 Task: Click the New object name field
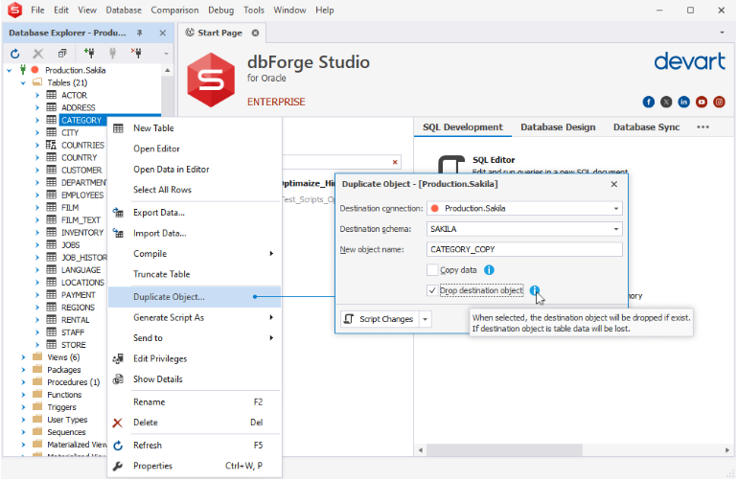(524, 249)
